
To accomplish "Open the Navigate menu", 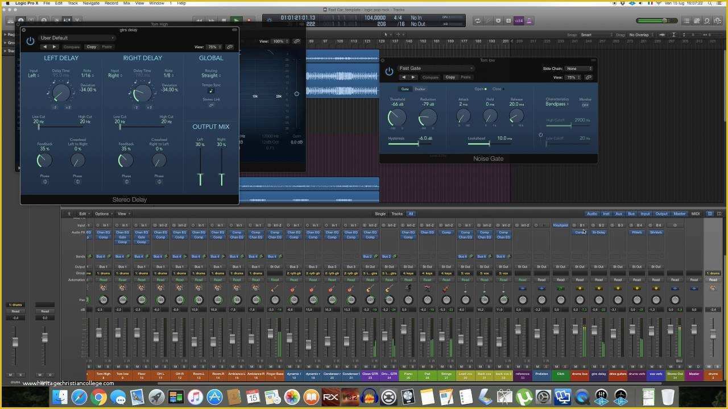I will [91, 3].
